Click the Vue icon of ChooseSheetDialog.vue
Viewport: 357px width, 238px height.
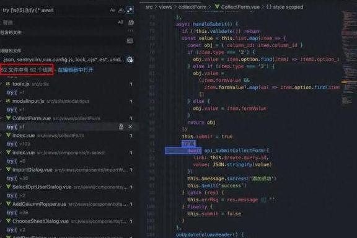click(x=9, y=221)
